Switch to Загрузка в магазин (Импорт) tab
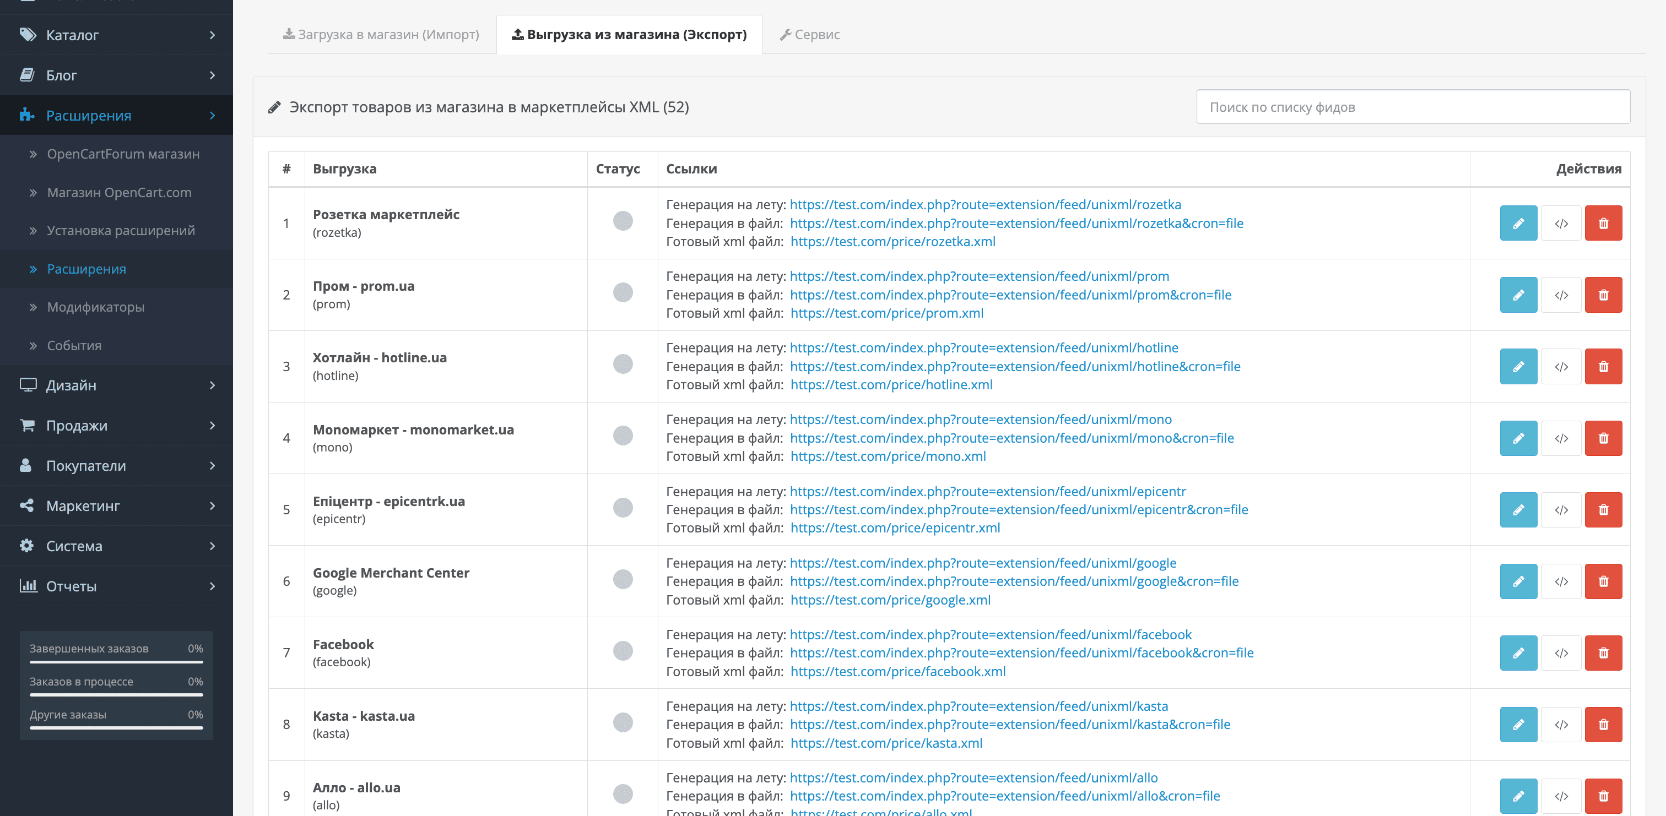The width and height of the screenshot is (1666, 816). pos(381,34)
